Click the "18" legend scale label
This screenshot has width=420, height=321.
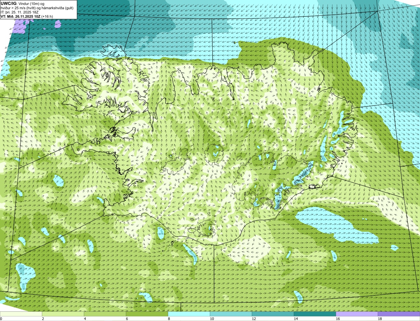(x=380, y=319)
